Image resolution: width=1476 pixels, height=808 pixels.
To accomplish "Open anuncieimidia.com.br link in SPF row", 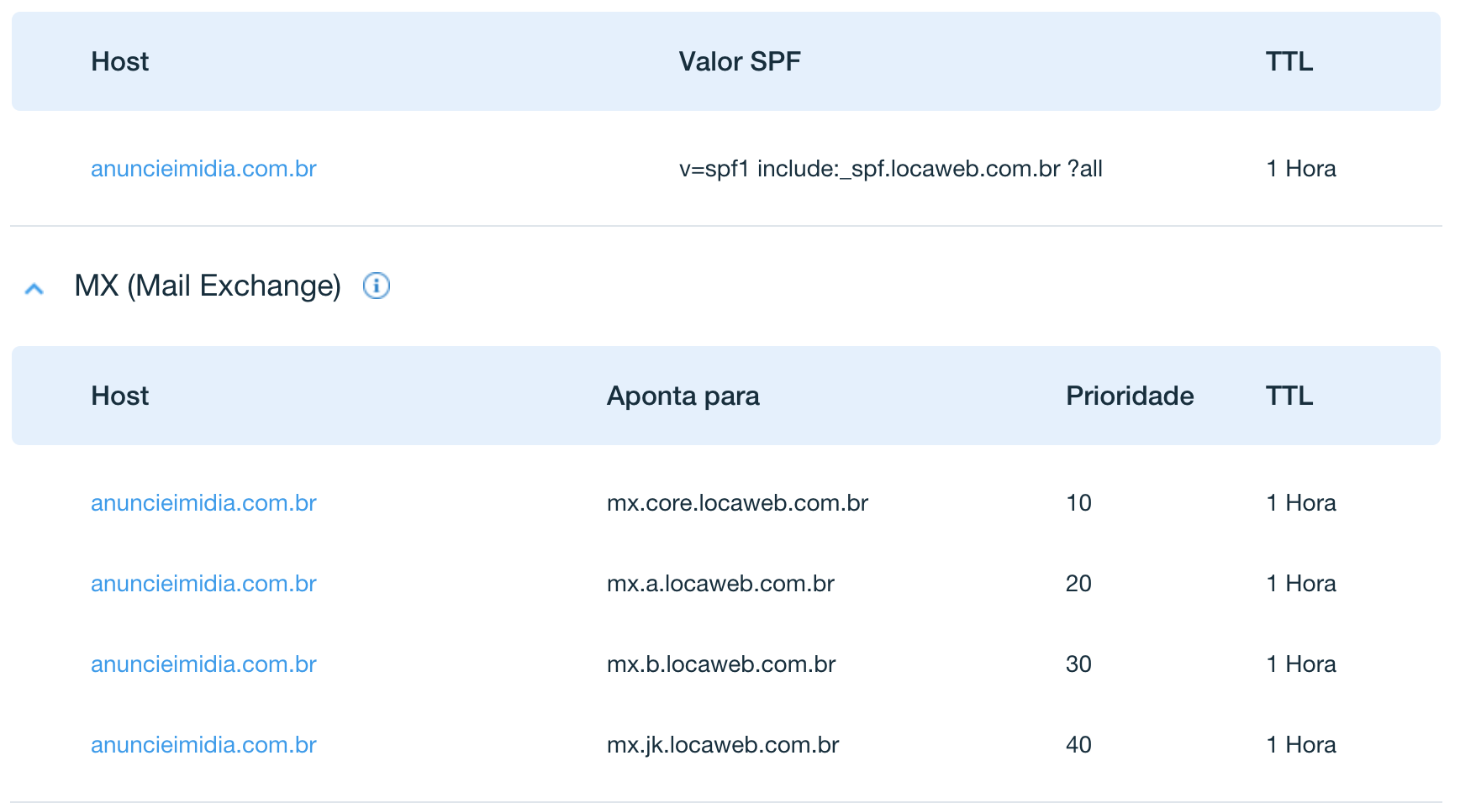I will pyautogui.click(x=203, y=169).
